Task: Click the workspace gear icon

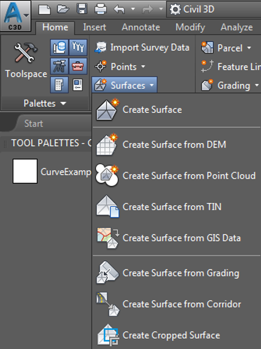Action: [x=175, y=10]
